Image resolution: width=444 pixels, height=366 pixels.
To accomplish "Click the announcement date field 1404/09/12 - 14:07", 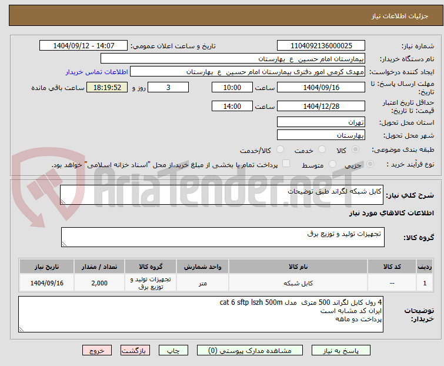I will (x=84, y=46).
